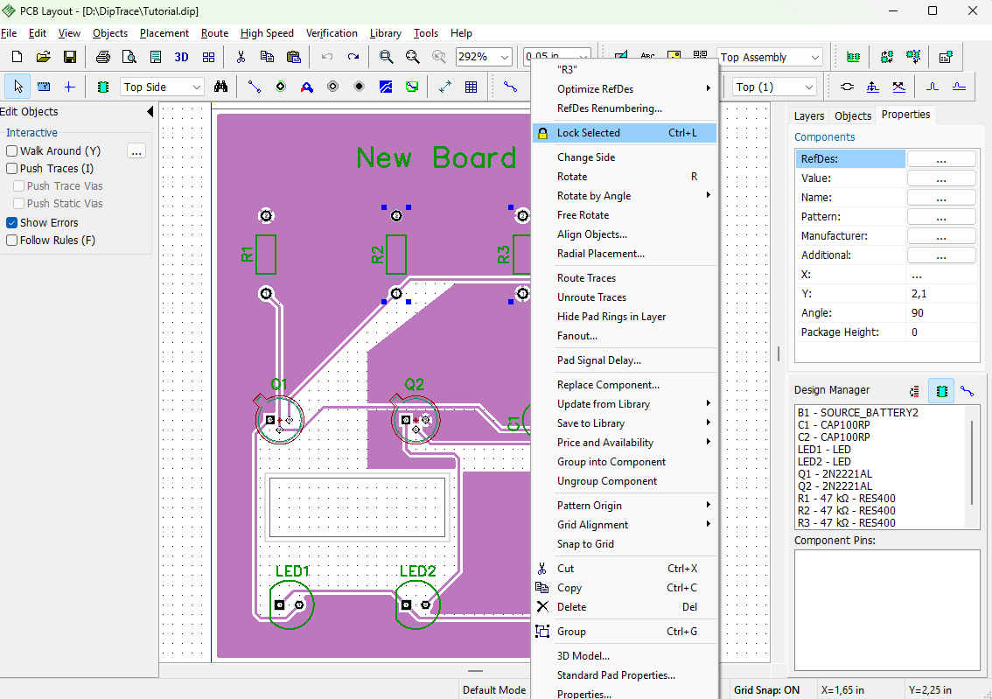Screen dimensions: 992x699
Task: Click the Zoom Out magnifier icon
Action: [x=413, y=57]
